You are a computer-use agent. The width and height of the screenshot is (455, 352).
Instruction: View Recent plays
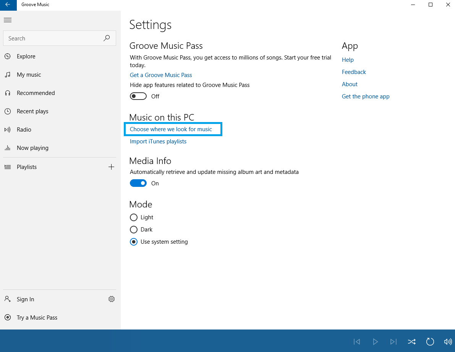click(x=32, y=111)
